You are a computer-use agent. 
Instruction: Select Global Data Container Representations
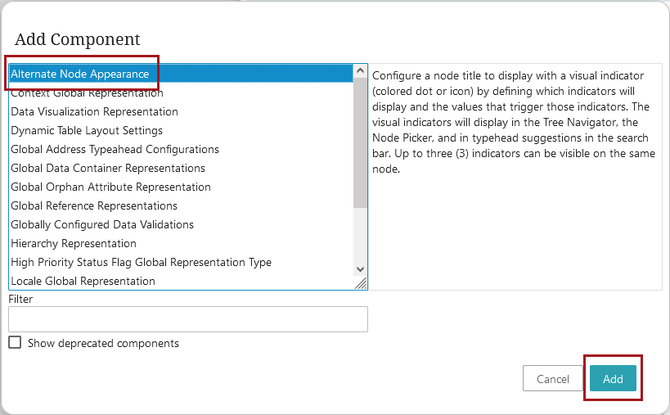click(x=181, y=168)
